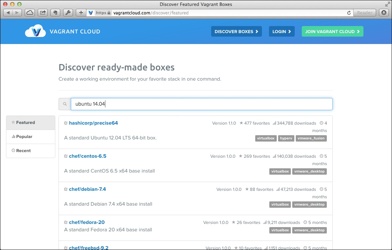Reload the page with the refresh icon

(349, 13)
